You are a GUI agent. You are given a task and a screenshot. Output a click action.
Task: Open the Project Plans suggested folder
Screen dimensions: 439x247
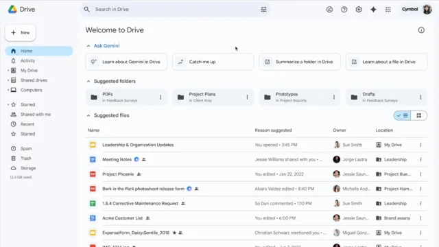[x=213, y=97]
